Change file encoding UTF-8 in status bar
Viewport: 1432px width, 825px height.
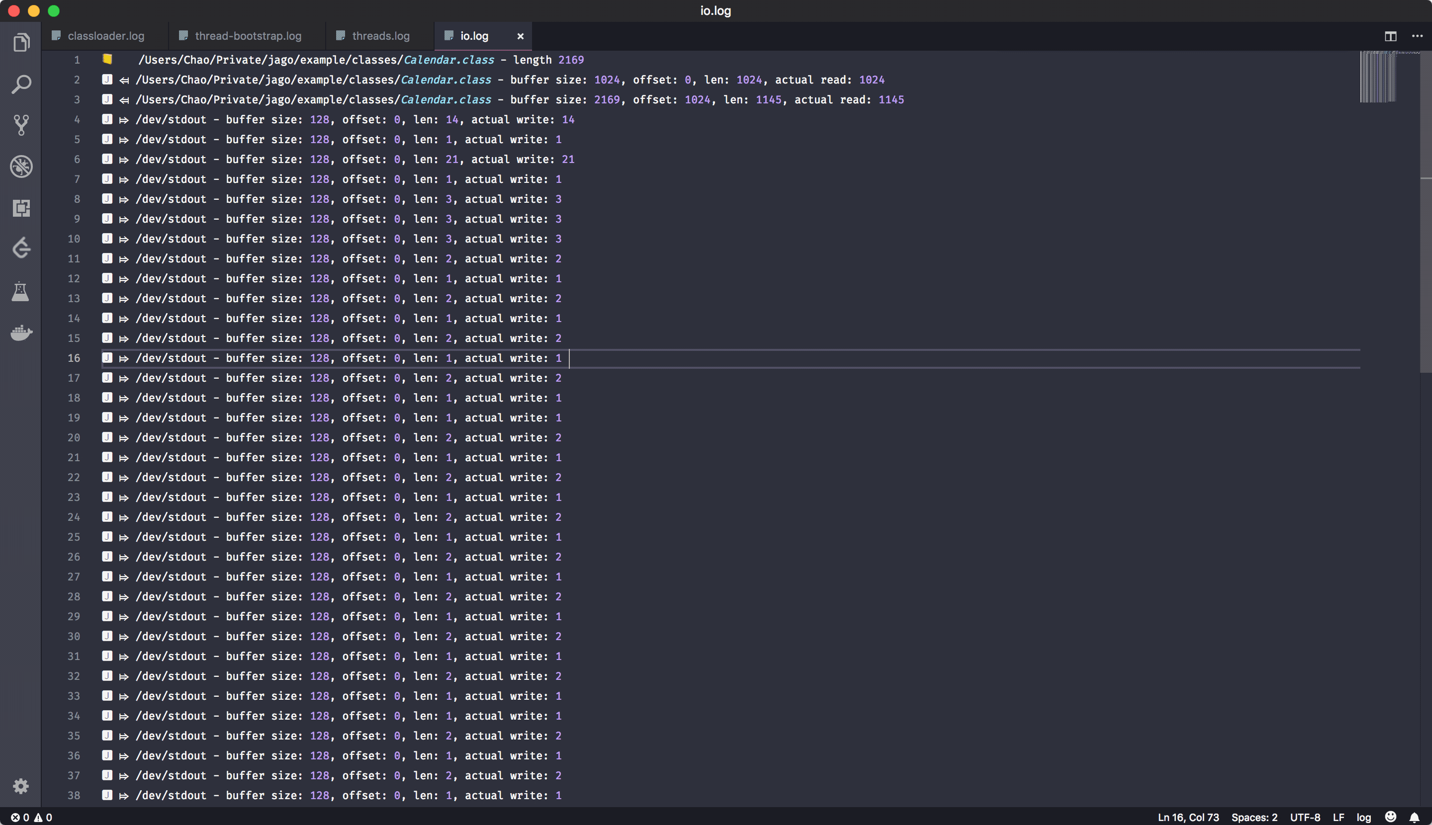click(x=1304, y=817)
